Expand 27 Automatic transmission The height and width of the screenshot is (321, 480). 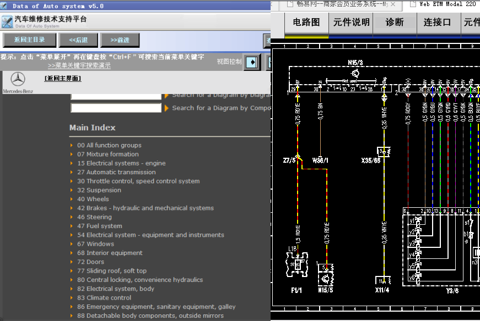click(116, 172)
